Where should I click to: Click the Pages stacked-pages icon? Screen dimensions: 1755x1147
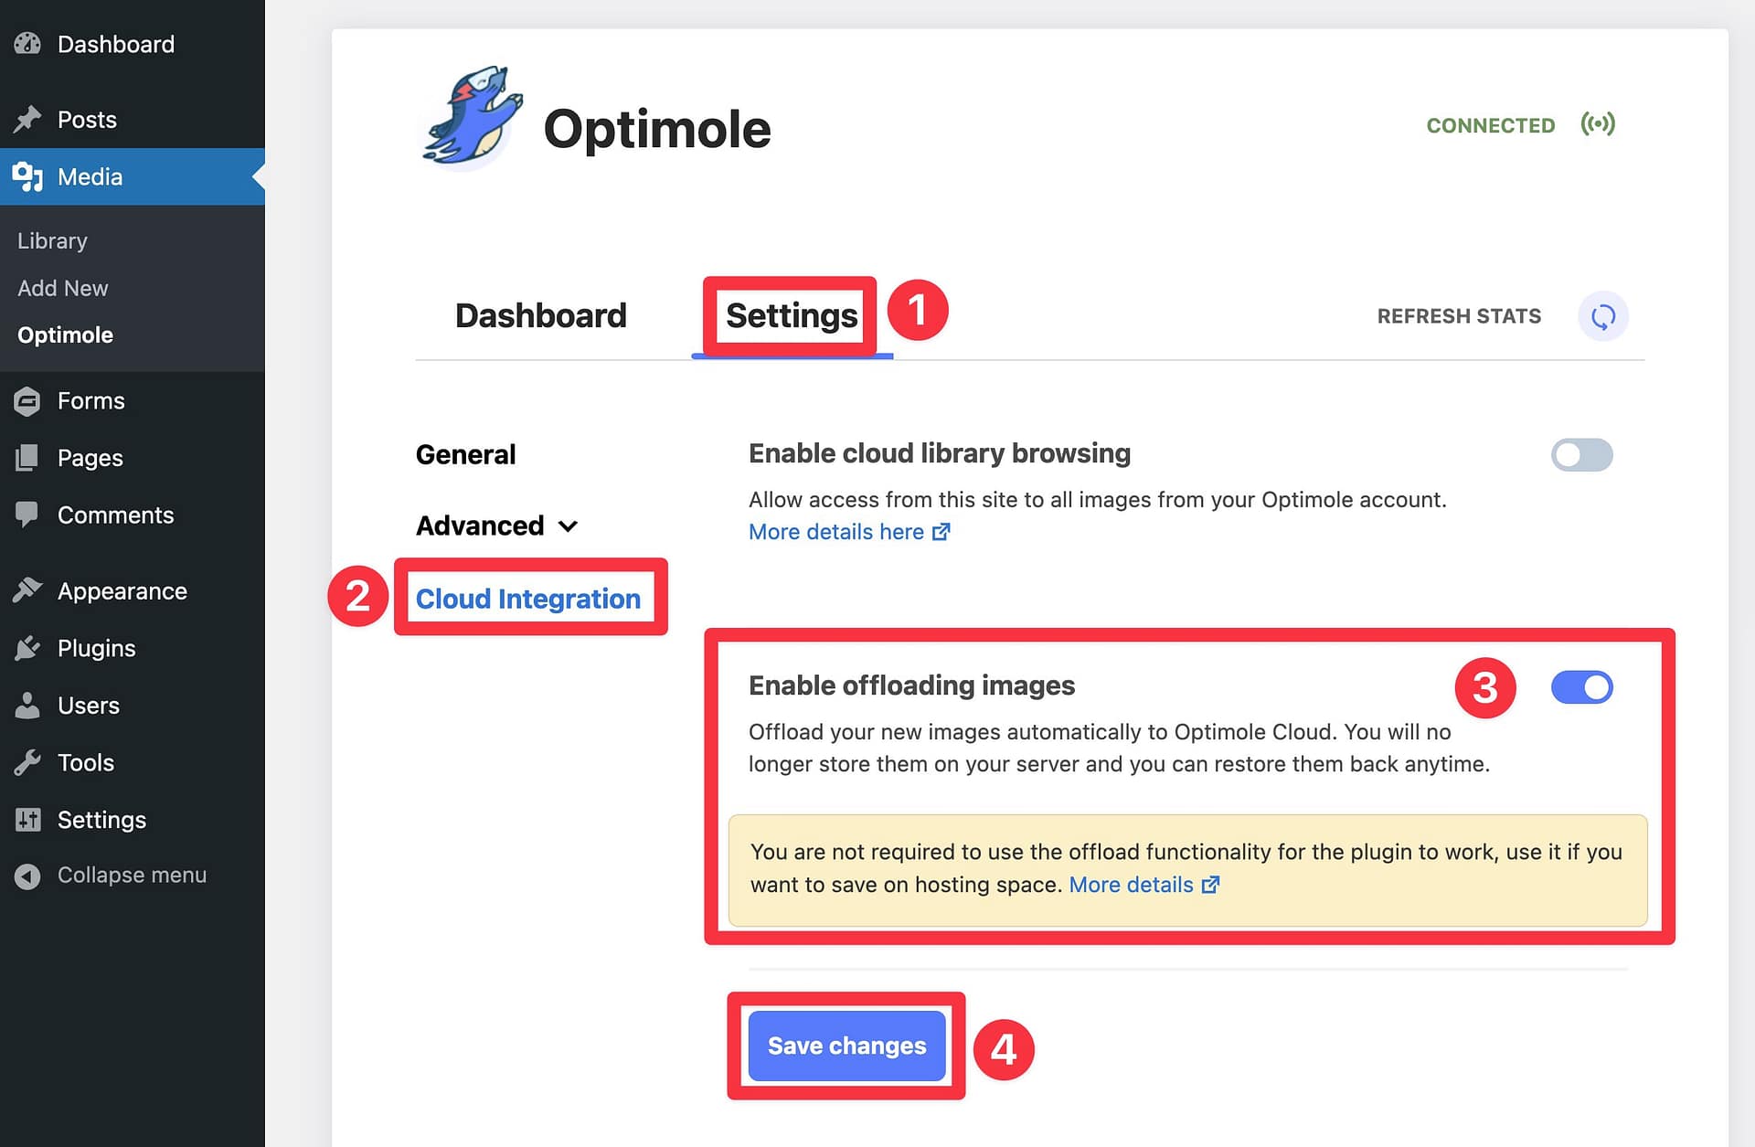coord(27,457)
